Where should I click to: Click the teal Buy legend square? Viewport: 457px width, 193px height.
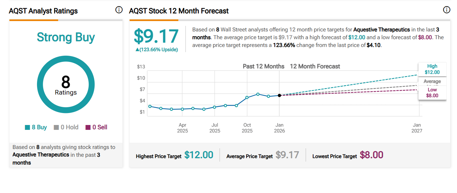point(28,128)
